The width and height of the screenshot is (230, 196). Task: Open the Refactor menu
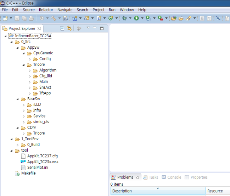pos(46,10)
